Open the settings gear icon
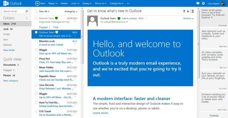The image size is (228, 118). pos(203,3)
